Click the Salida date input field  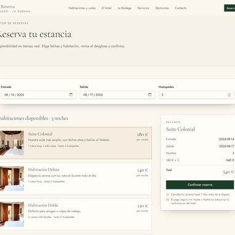point(117,95)
